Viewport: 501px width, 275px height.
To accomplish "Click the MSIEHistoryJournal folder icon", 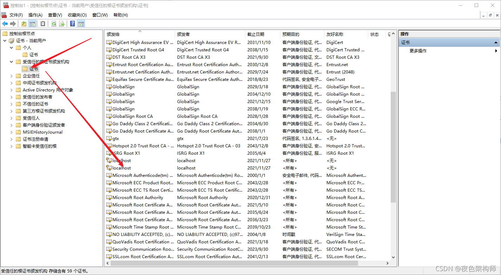I will coord(18,132).
